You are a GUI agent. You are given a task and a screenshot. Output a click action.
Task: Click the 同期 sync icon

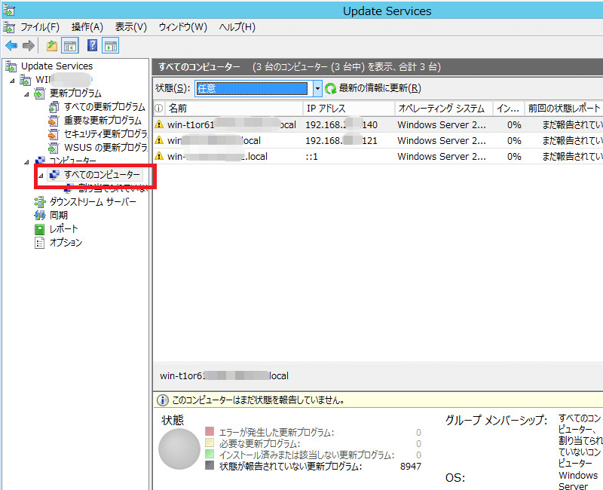(x=40, y=216)
